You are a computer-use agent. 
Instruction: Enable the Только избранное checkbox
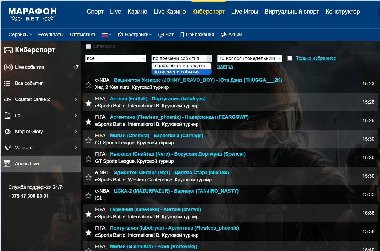(290, 58)
